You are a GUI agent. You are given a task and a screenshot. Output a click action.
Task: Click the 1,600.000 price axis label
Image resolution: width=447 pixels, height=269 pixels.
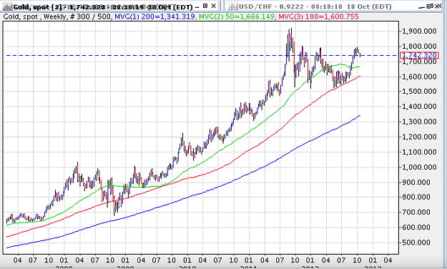pos(419,77)
